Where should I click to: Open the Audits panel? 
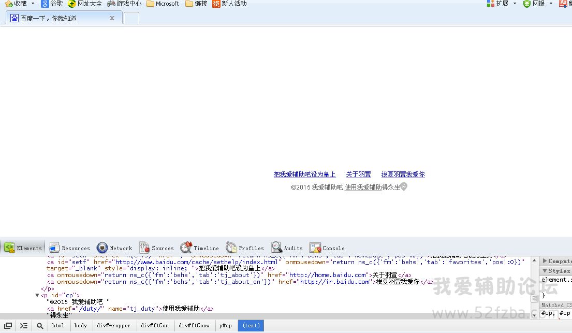tap(287, 248)
